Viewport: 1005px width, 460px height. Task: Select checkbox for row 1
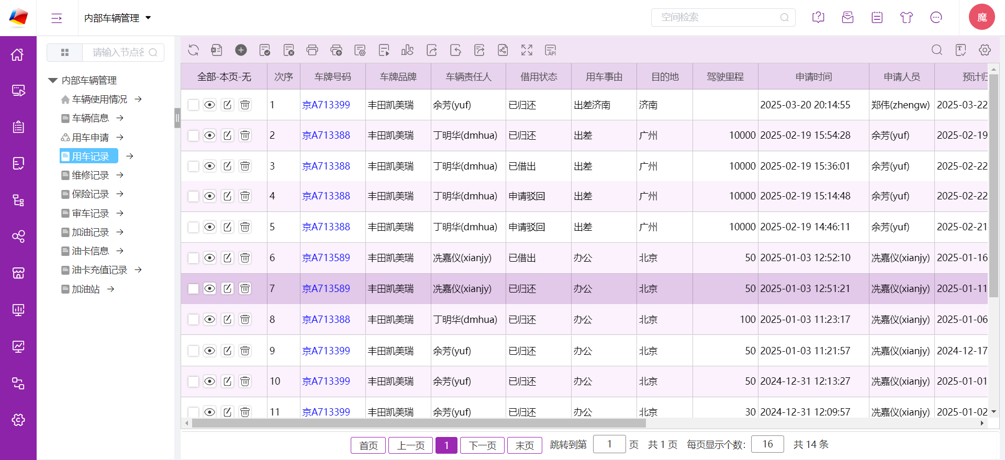coord(193,105)
